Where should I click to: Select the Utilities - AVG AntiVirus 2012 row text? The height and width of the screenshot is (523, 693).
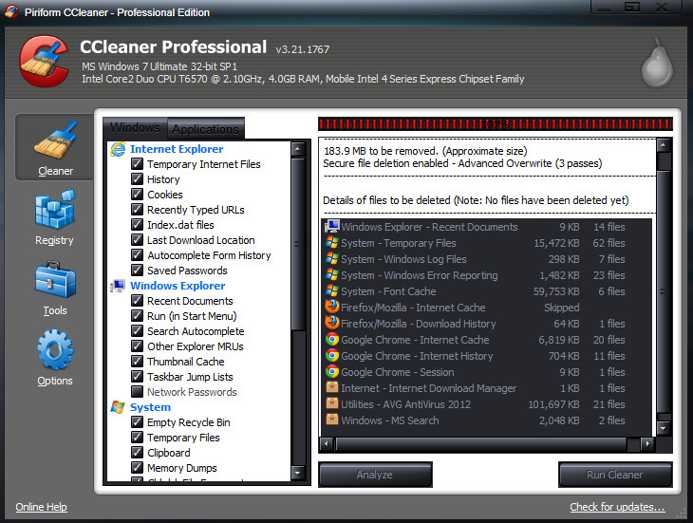tap(405, 404)
